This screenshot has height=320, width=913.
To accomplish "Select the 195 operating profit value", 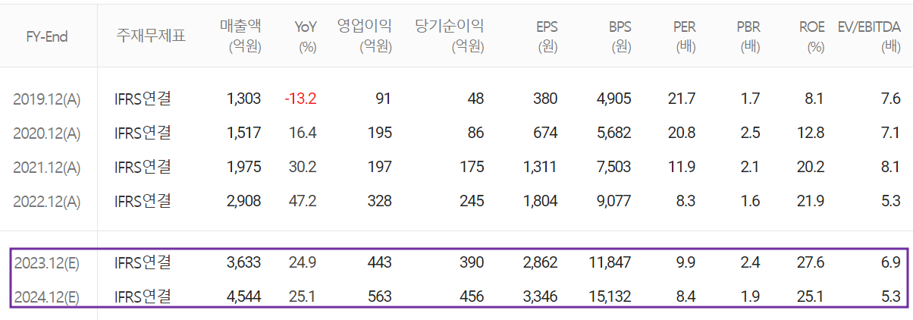I will point(380,133).
